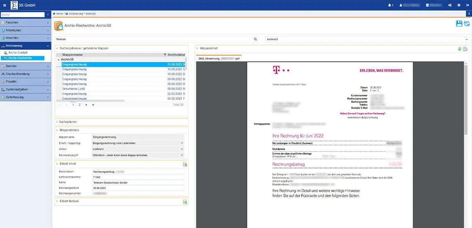Open Archiv-Cockpit in the sidebar
The image size is (472, 228).
(18, 53)
